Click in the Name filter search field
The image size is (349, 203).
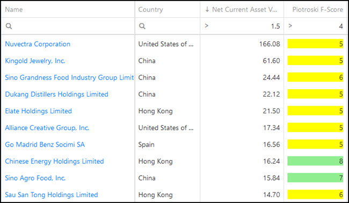click(x=68, y=26)
